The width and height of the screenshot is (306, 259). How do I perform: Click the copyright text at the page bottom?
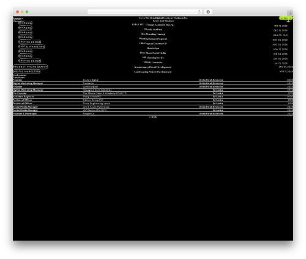coord(153,118)
